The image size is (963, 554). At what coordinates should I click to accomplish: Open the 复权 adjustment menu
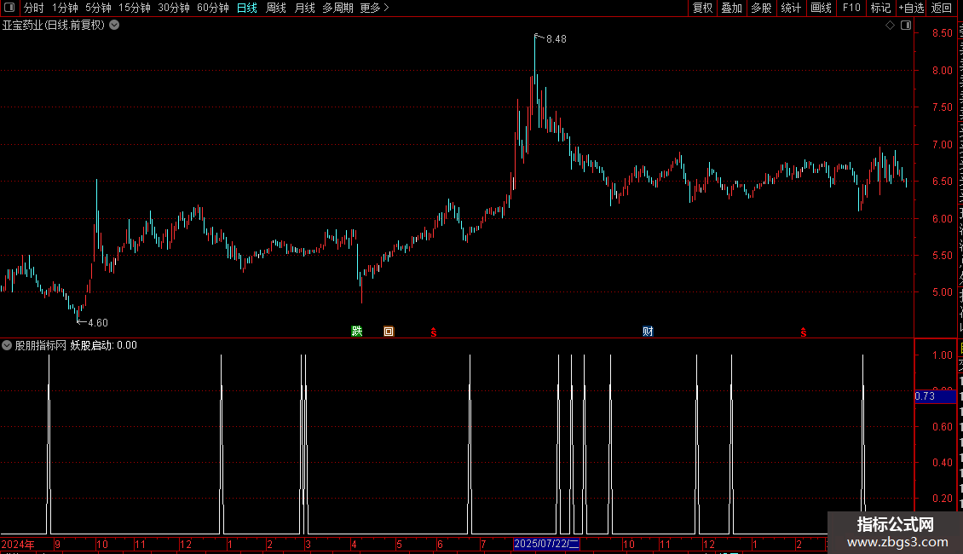[x=702, y=8]
